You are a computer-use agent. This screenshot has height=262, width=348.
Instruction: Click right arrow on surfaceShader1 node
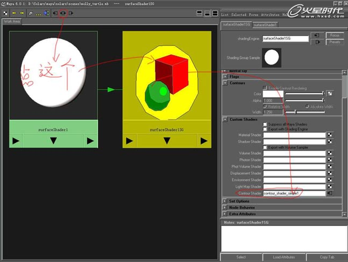pyautogui.click(x=91, y=141)
